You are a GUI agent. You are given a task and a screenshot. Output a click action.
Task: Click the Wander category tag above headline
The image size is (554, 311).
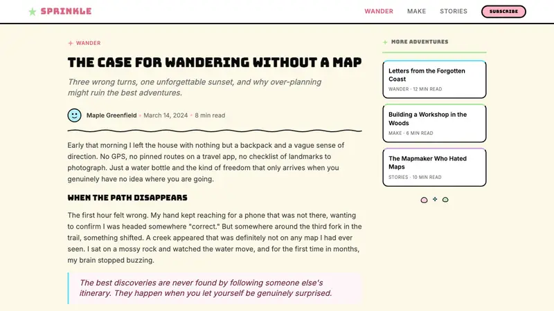(89, 43)
